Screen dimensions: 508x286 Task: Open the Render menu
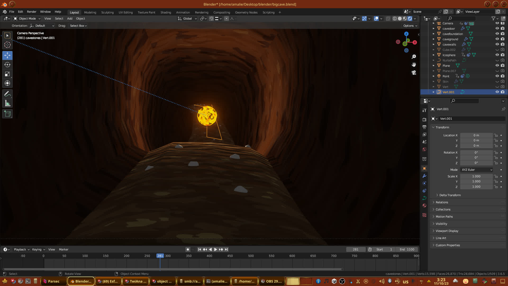[x=31, y=12]
